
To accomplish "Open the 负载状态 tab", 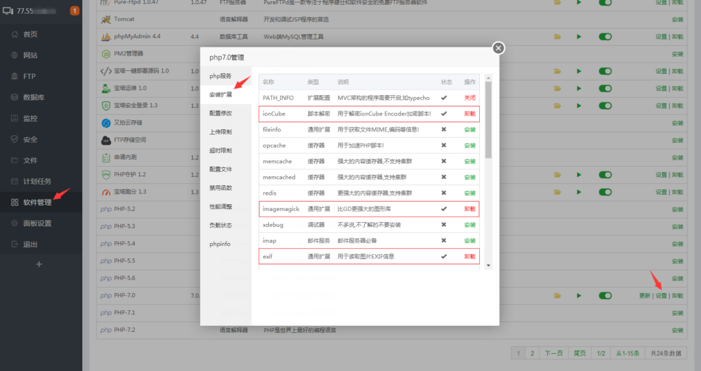I will tap(226, 225).
